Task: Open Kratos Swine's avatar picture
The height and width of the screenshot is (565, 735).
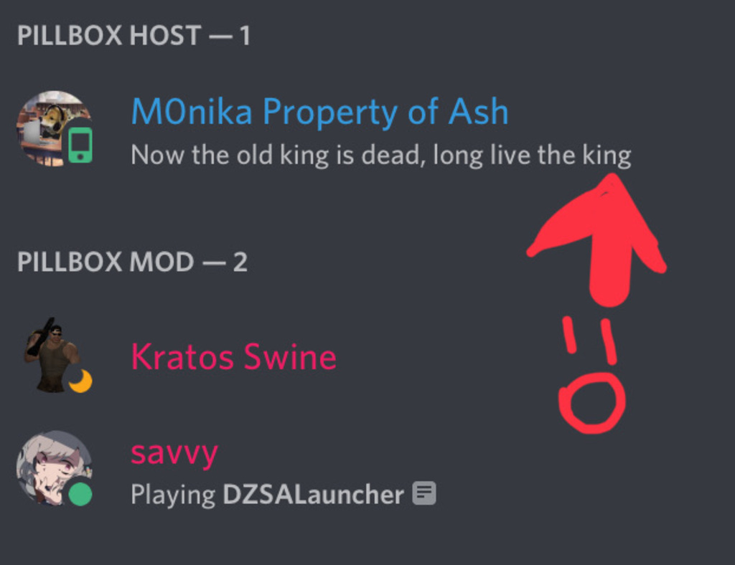Action: tap(54, 356)
